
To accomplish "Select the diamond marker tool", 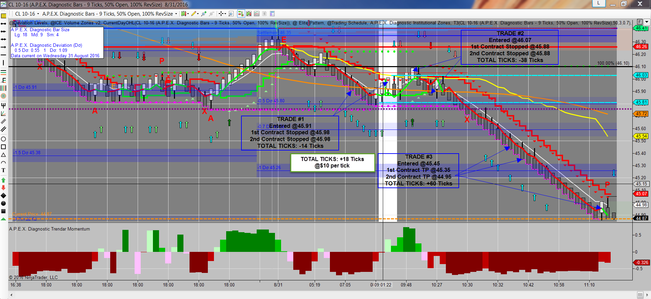I will click(x=3, y=196).
